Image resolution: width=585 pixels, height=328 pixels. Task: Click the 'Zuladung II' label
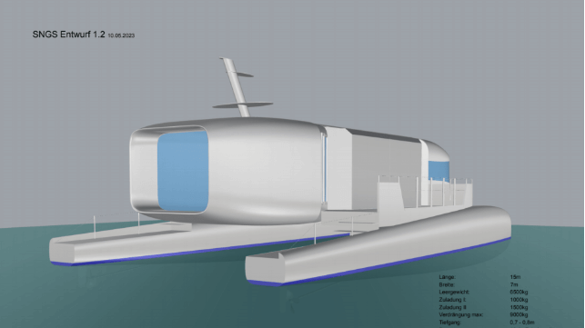(x=452, y=307)
